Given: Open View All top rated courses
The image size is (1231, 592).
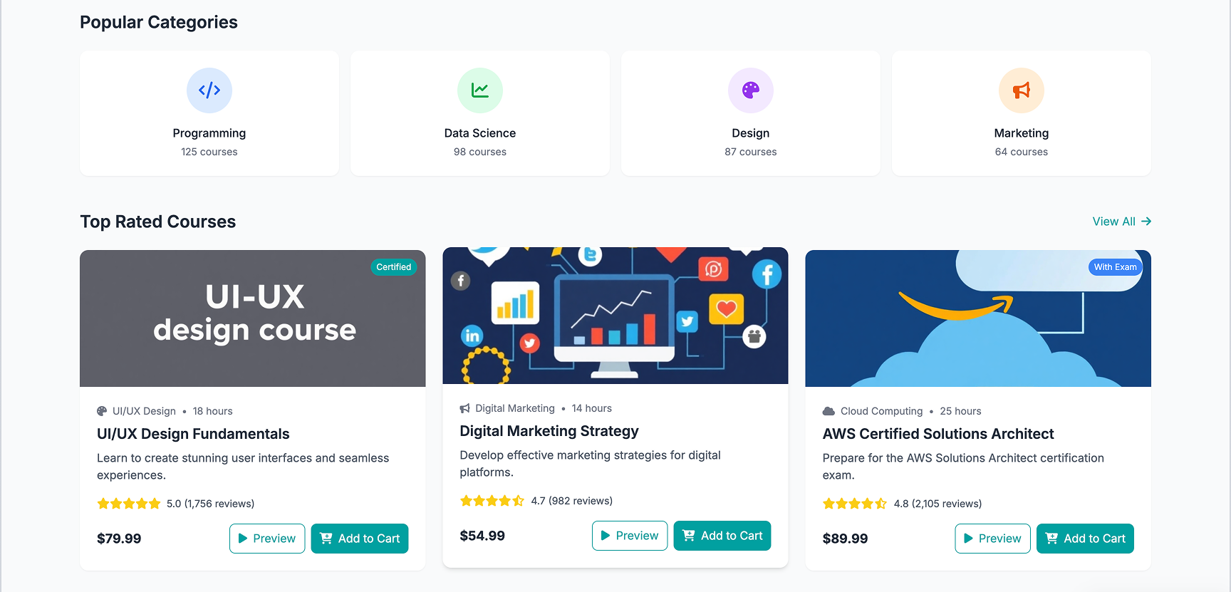Looking at the screenshot, I should 1122,222.
